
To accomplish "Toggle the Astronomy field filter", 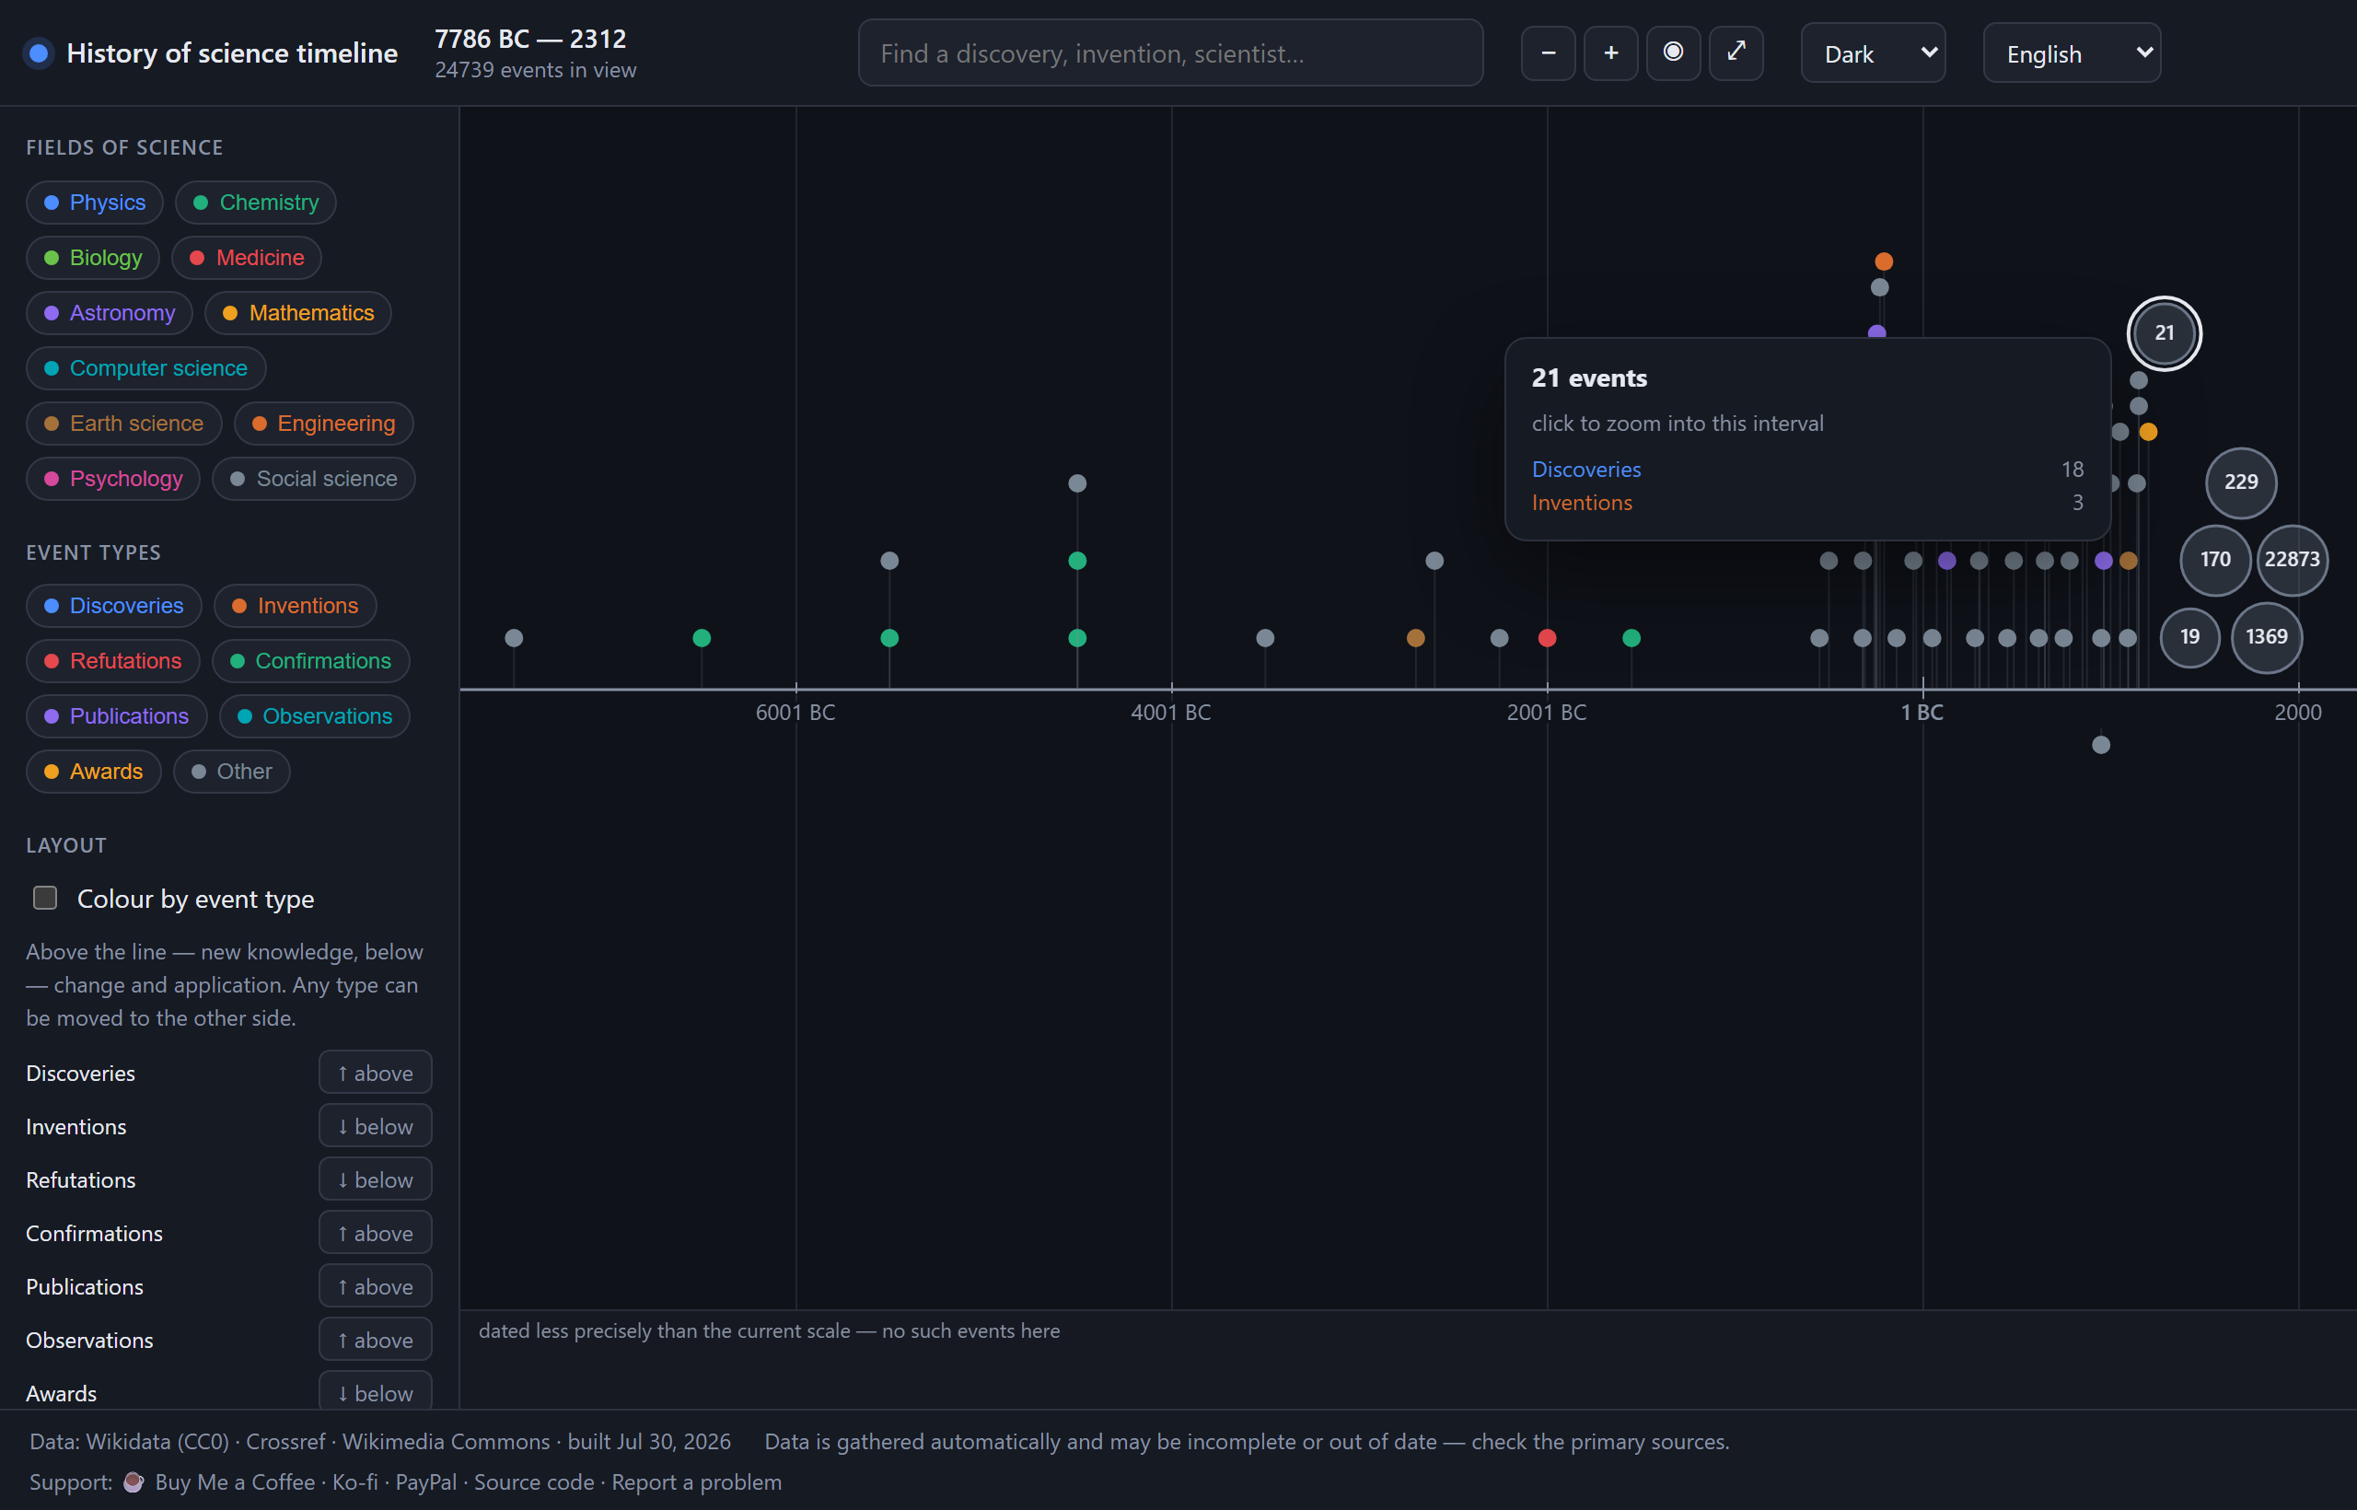I will 109,313.
